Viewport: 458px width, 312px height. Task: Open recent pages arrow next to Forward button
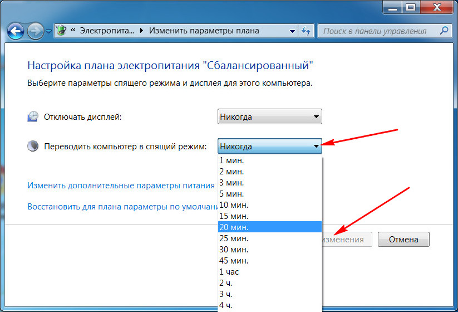tap(49, 31)
